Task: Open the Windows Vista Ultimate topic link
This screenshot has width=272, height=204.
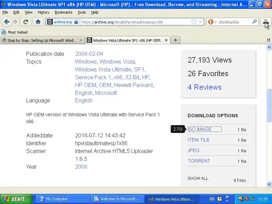Action: click(x=103, y=69)
